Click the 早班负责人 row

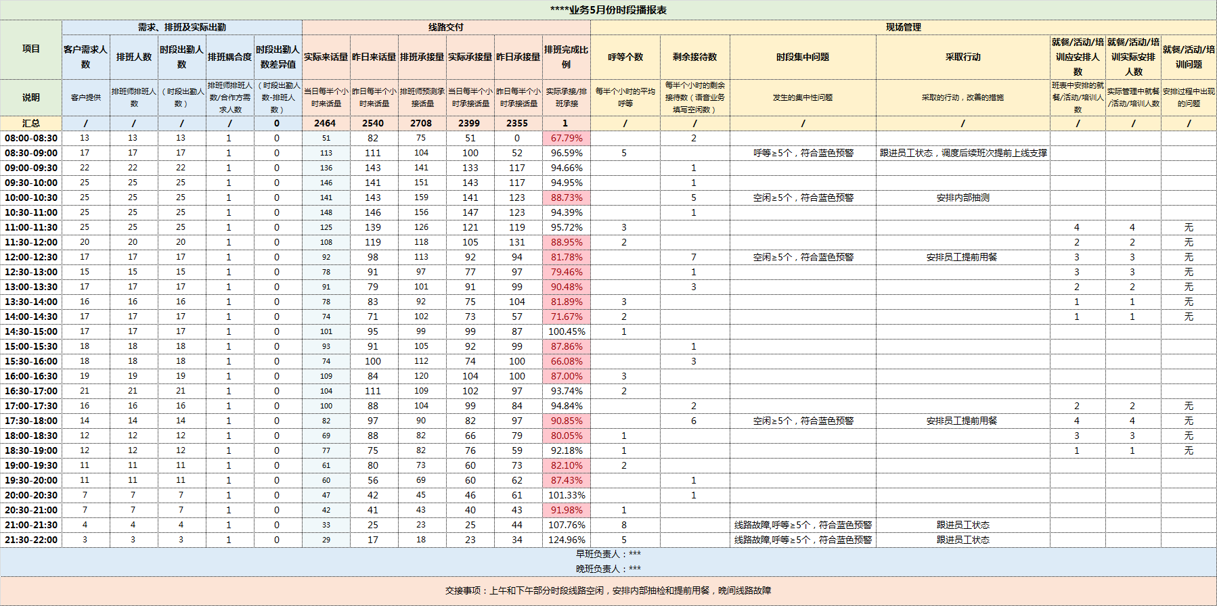pos(608,554)
